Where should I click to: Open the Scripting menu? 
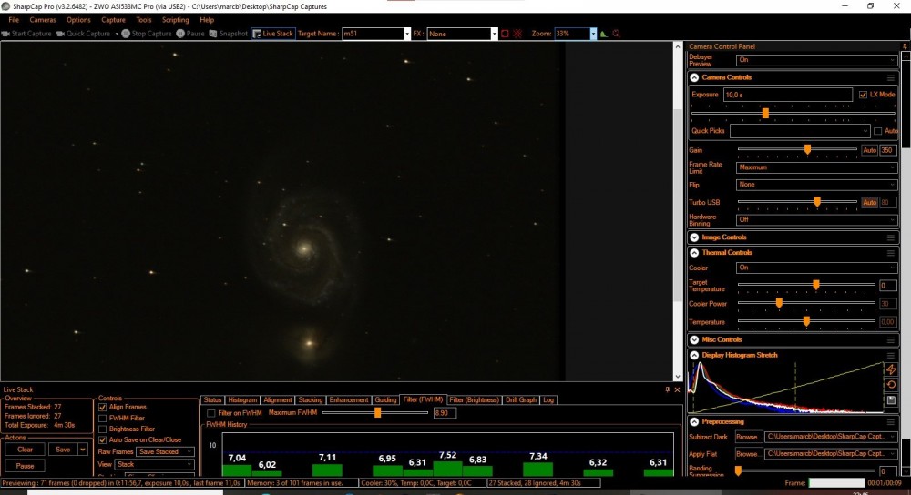(175, 20)
